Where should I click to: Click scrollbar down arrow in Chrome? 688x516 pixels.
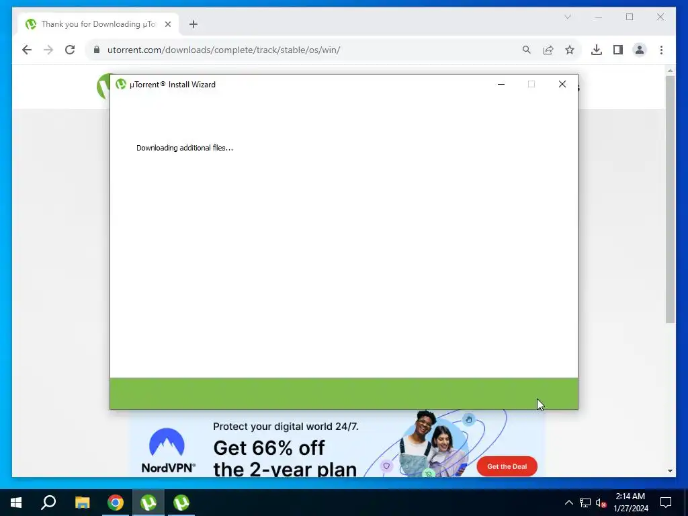[x=670, y=471]
